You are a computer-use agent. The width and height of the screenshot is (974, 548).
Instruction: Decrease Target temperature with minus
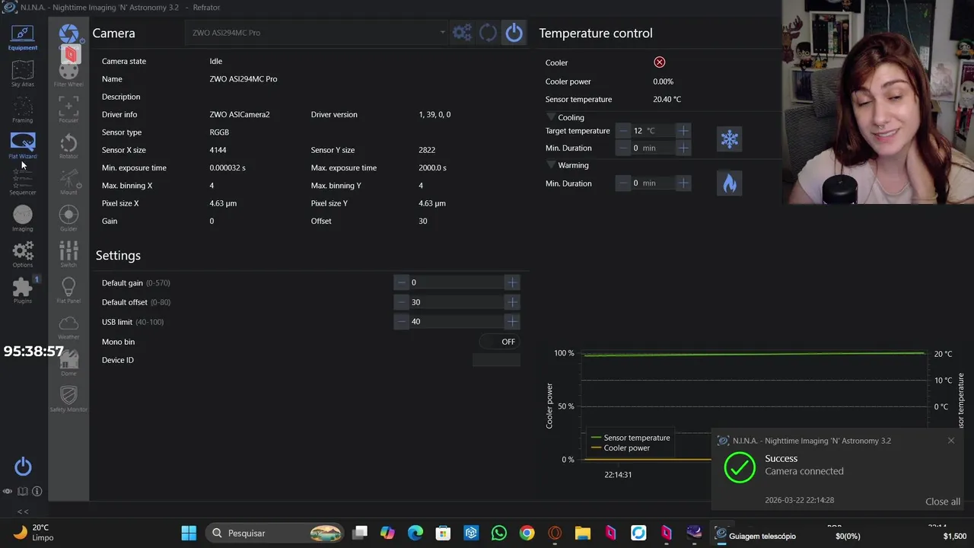coord(624,131)
